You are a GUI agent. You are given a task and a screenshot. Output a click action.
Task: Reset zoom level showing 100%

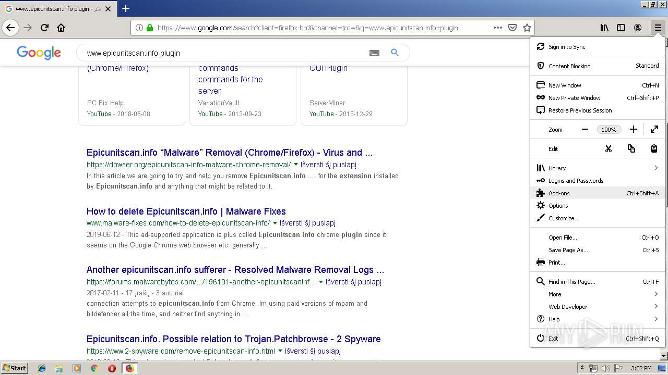pos(609,130)
